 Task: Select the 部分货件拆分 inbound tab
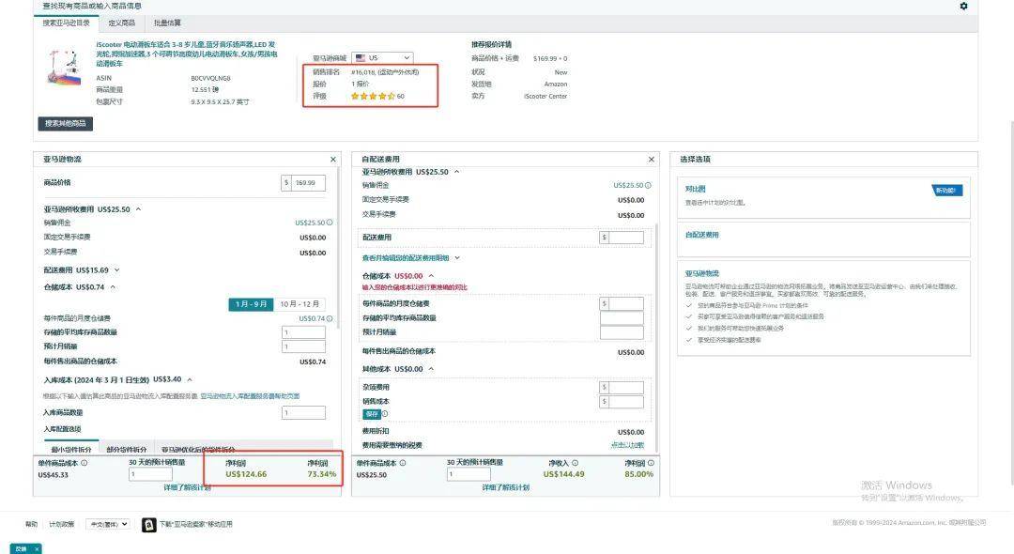click(127, 449)
